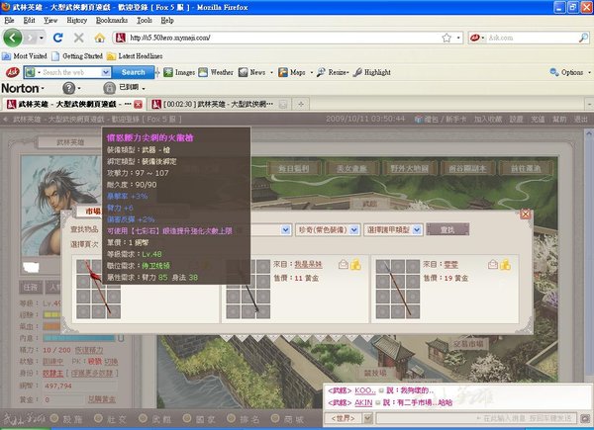Click AKIN player name in chat
Screen dimensions: 594x430
363,402
